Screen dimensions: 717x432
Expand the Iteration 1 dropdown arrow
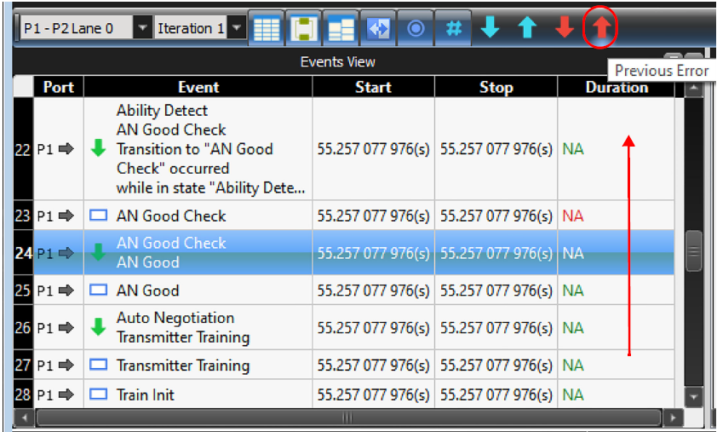pyautogui.click(x=237, y=28)
